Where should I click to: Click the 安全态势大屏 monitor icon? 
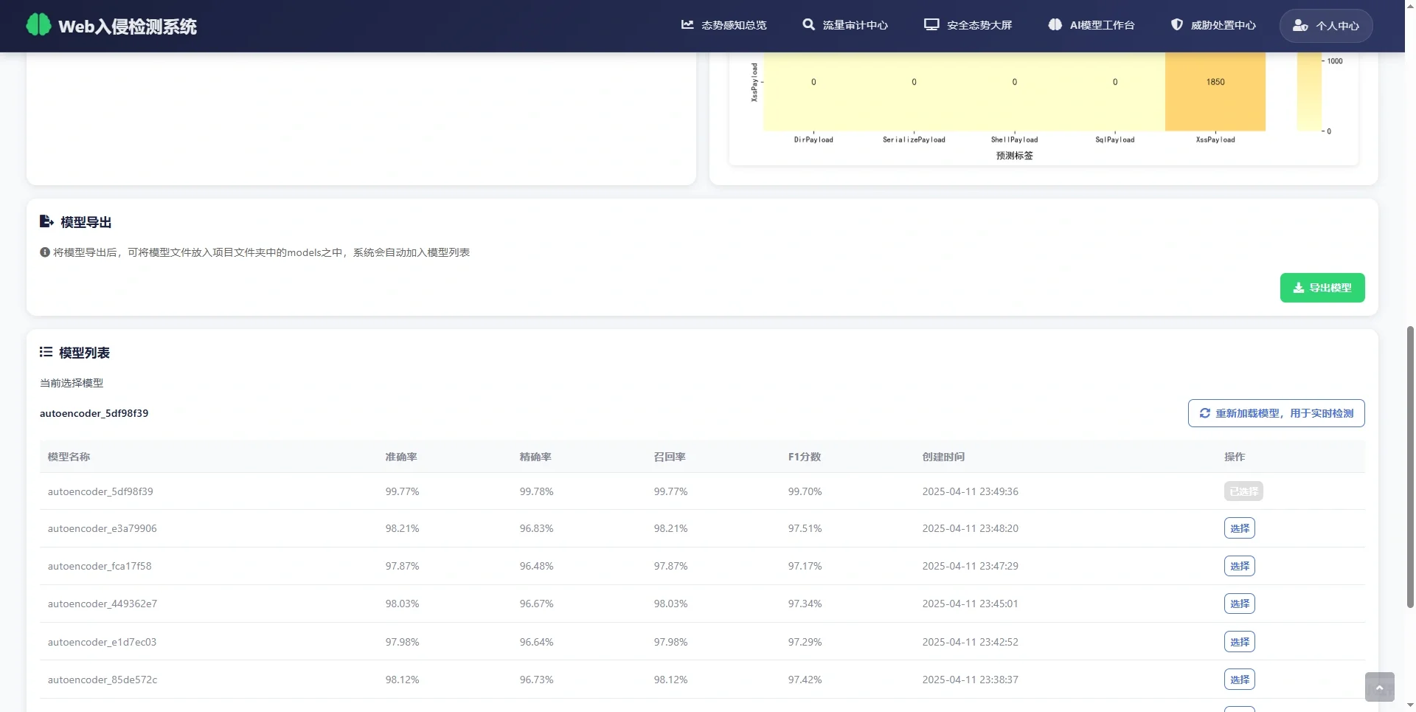[x=931, y=25]
